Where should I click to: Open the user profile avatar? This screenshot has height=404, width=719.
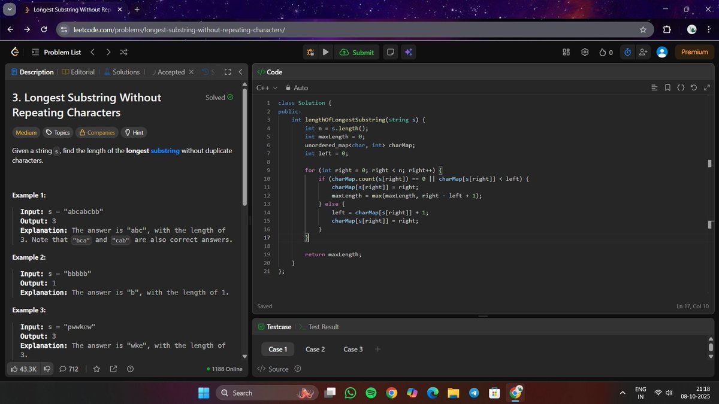click(662, 52)
